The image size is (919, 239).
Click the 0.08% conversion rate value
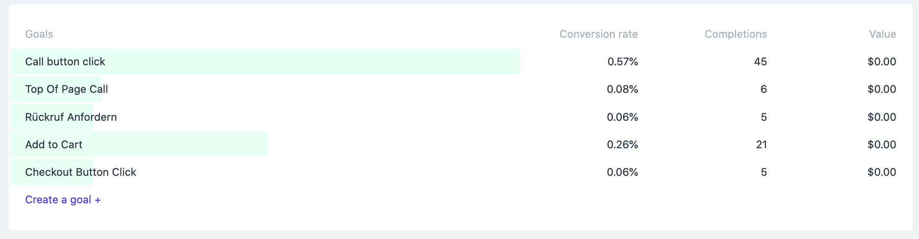623,89
